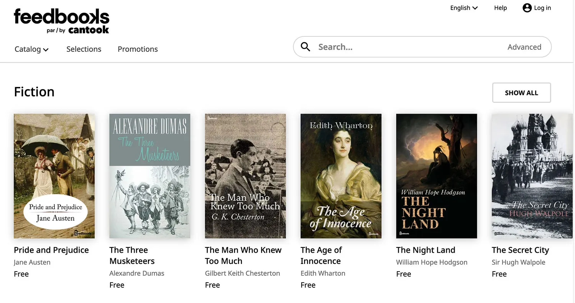The height and width of the screenshot is (303, 575).
Task: Open the William Hope Hodgson author link
Action: point(432,262)
